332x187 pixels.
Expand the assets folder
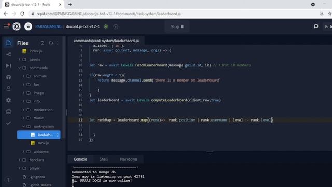(x=19, y=59)
